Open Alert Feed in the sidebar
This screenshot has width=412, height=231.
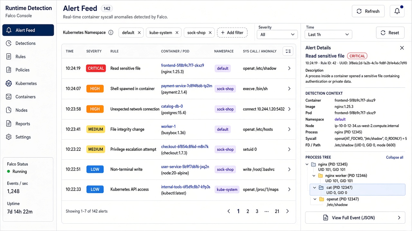(x=28, y=30)
